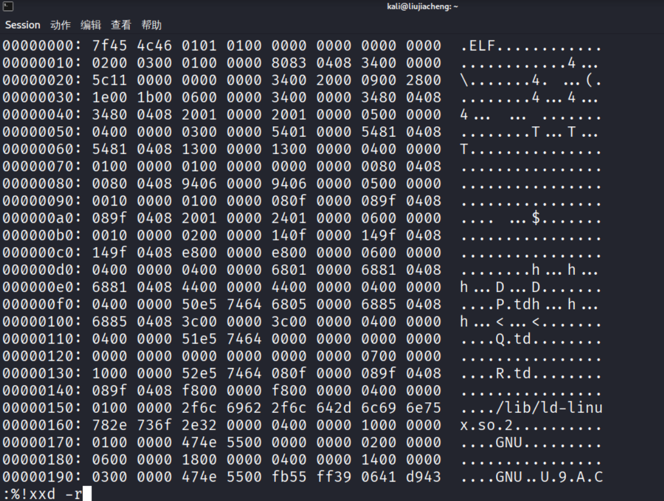The width and height of the screenshot is (664, 501).
Task: Open the 查看 menu
Action: pos(121,25)
